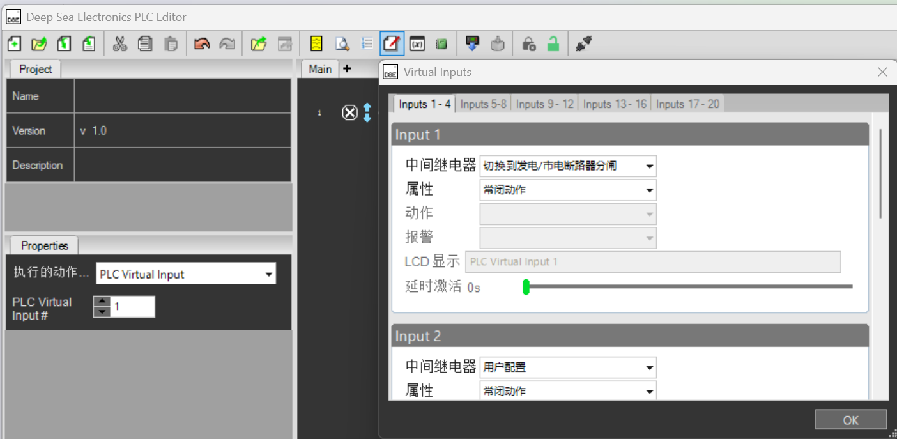Viewport: 897px width, 439px height.
Task: Click the grey upload-from-module icon
Action: click(x=498, y=44)
